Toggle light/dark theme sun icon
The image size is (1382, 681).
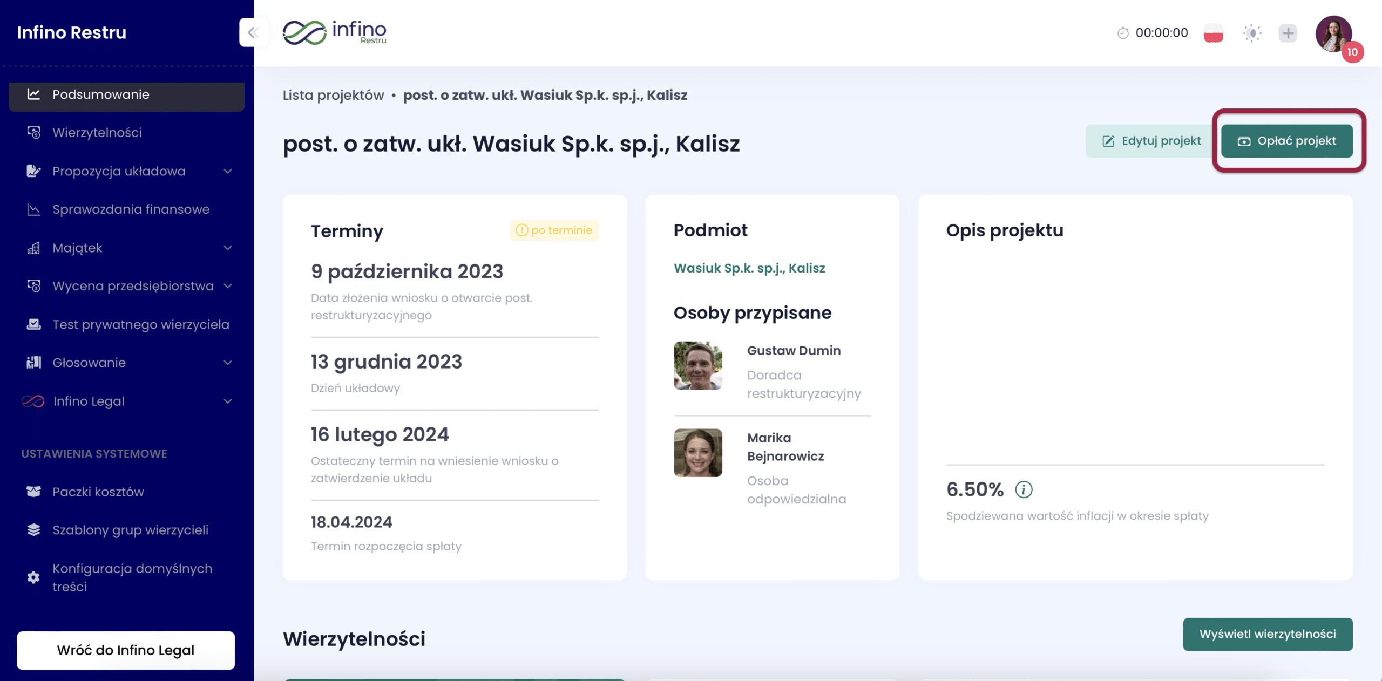pyautogui.click(x=1252, y=33)
